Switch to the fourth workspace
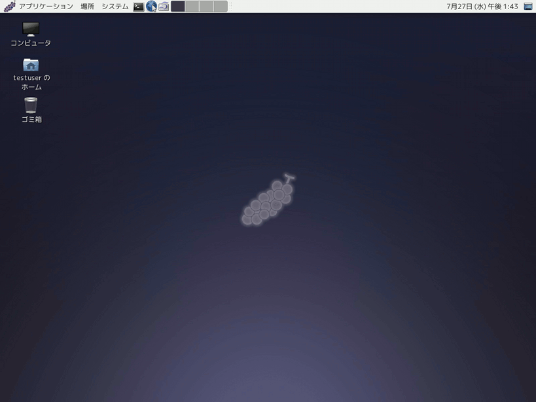The height and width of the screenshot is (402, 536). click(x=221, y=6)
